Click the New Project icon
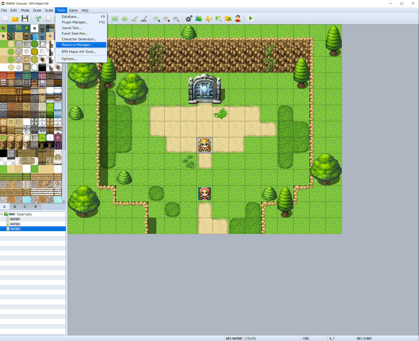The width and height of the screenshot is (419, 341). tap(5, 19)
